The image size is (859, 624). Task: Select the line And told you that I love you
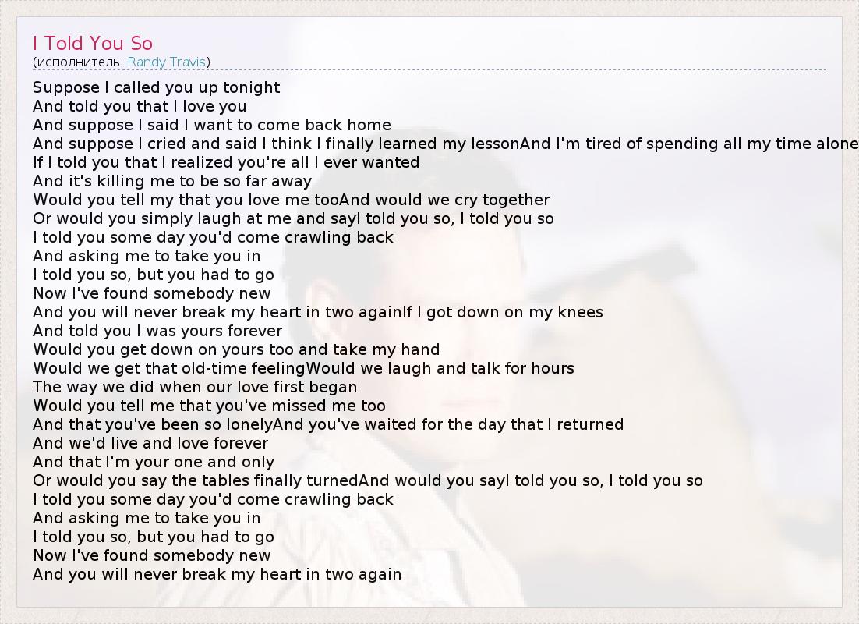140,106
